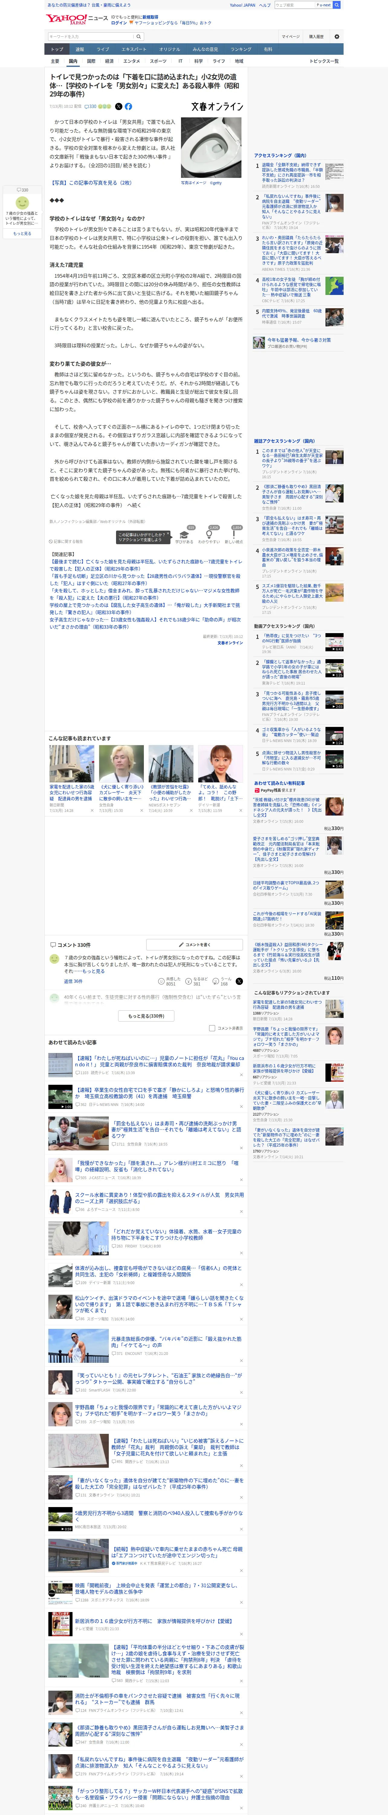Select the 主要 category tab
The image size is (388, 1815).
55,61
